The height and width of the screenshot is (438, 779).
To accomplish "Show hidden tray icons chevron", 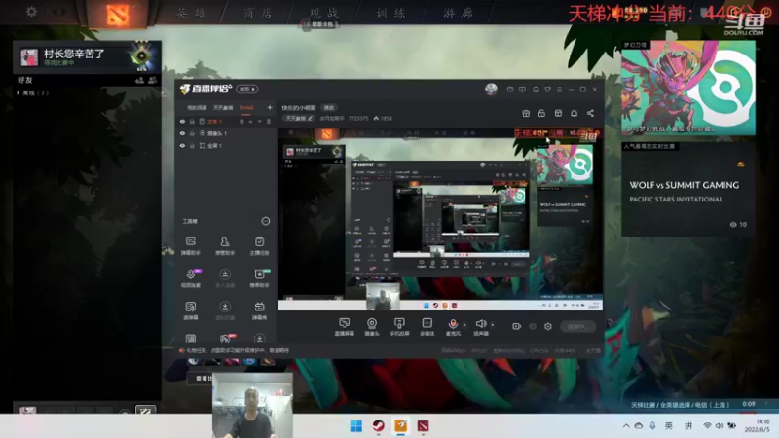I will pos(626,426).
